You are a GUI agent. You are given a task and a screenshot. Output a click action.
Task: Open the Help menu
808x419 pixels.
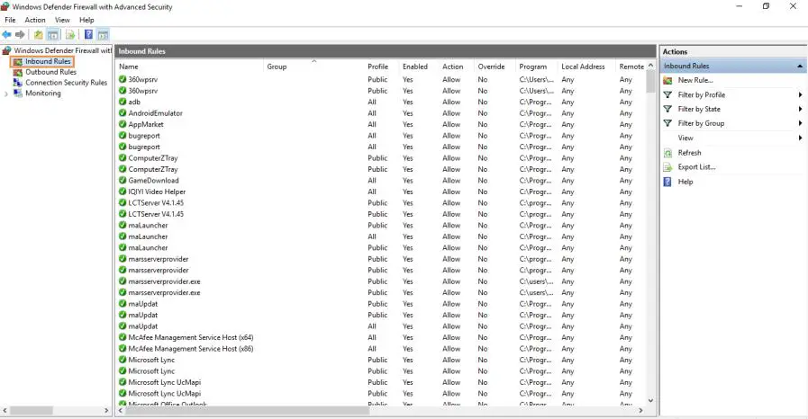tap(86, 20)
